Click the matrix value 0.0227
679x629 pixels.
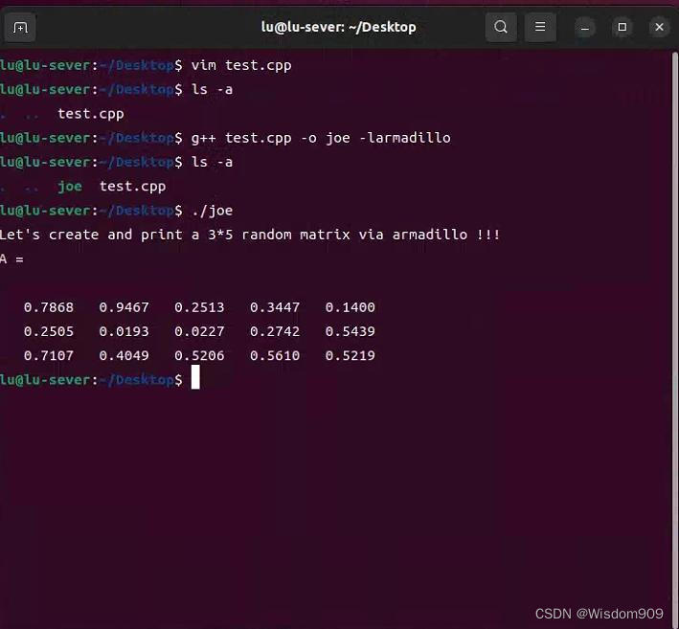tap(199, 331)
